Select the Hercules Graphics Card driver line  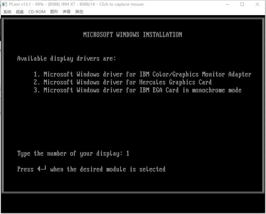(x=123, y=82)
